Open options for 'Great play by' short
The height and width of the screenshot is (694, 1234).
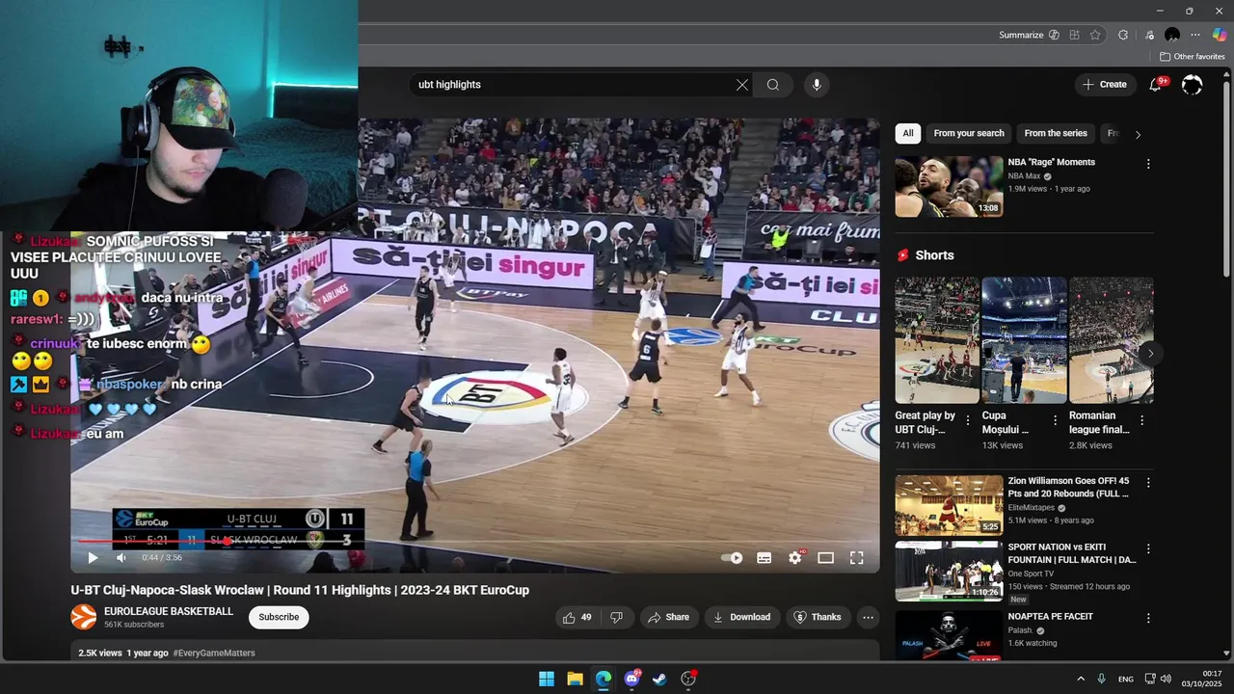pyautogui.click(x=968, y=420)
